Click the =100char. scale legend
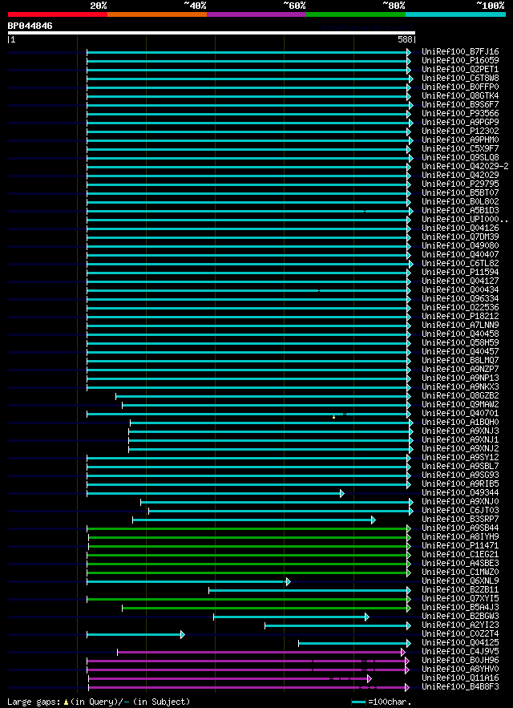 point(382,702)
